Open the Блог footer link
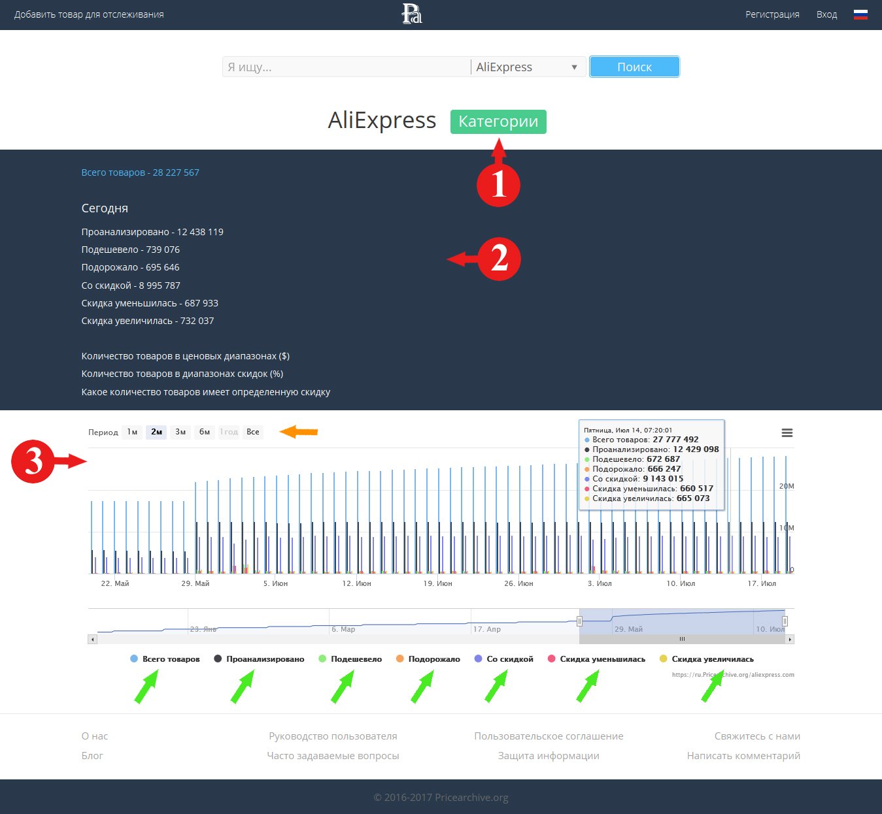Screen dimensions: 882x814 (92, 756)
